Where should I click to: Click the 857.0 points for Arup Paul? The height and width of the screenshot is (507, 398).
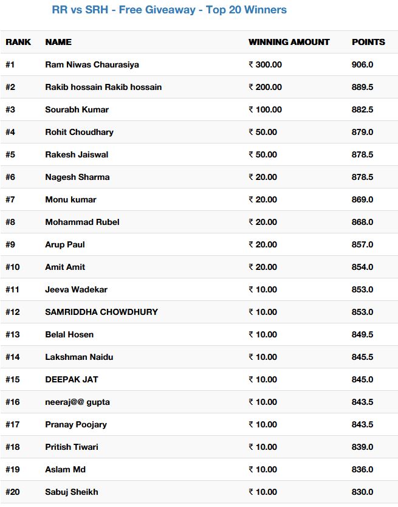(x=362, y=244)
